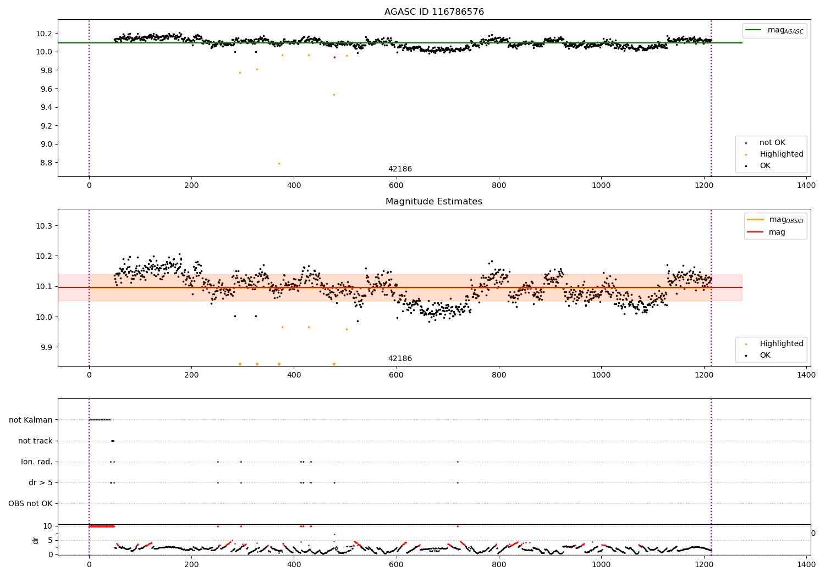This screenshot has height=577, width=825.
Task: Click the 10 tick on the dr axis
Action: pos(48,526)
